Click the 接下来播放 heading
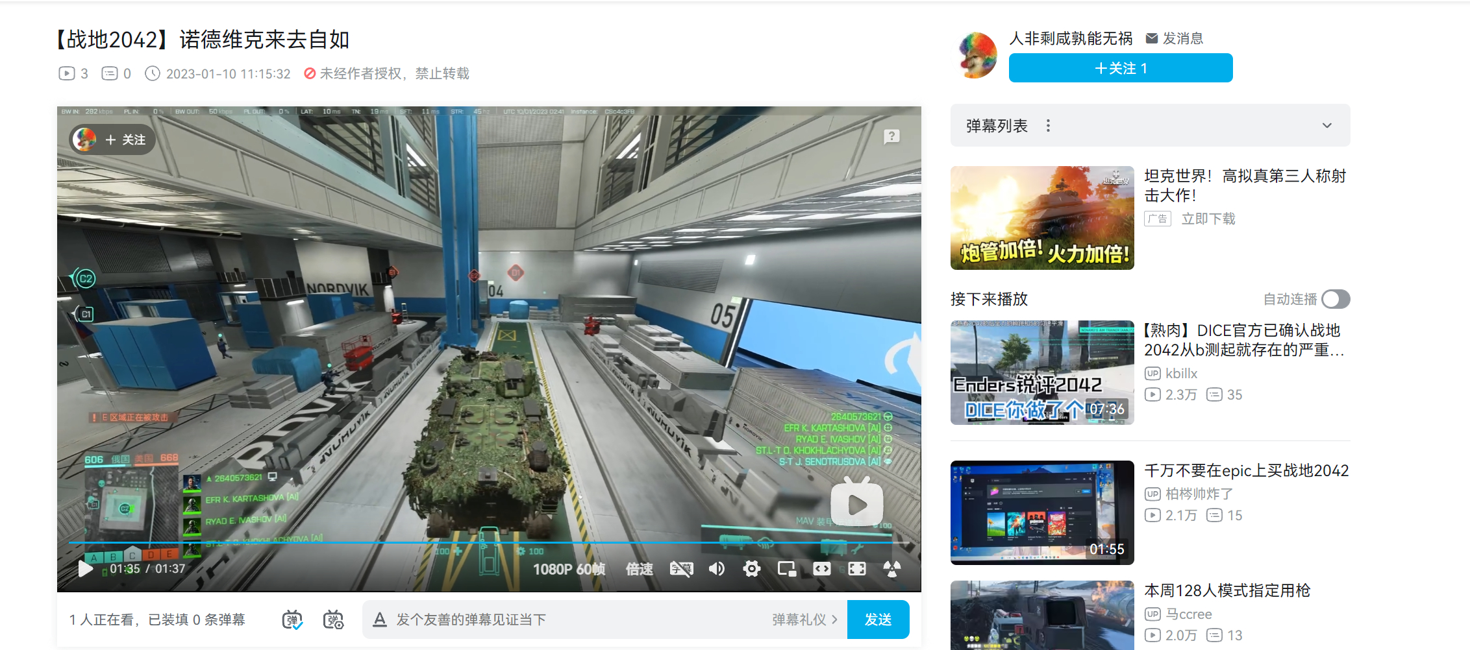Viewport: 1470px width, 650px height. point(989,299)
